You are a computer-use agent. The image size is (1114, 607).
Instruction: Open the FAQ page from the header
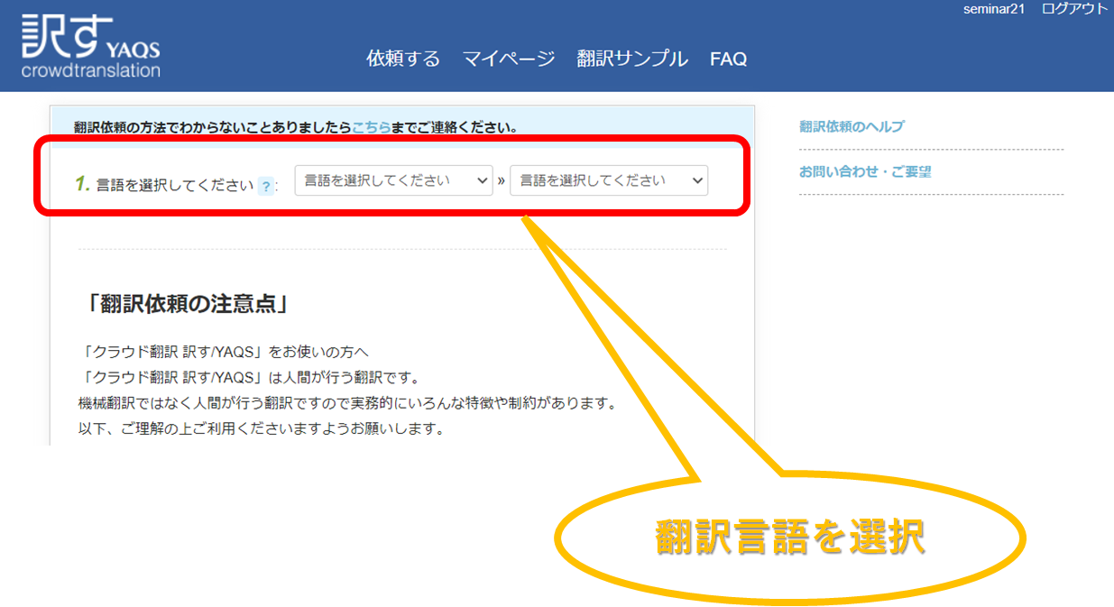(728, 59)
